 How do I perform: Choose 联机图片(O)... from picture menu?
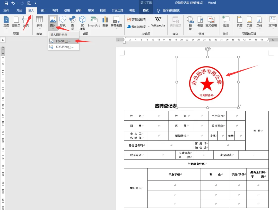coord(64,47)
